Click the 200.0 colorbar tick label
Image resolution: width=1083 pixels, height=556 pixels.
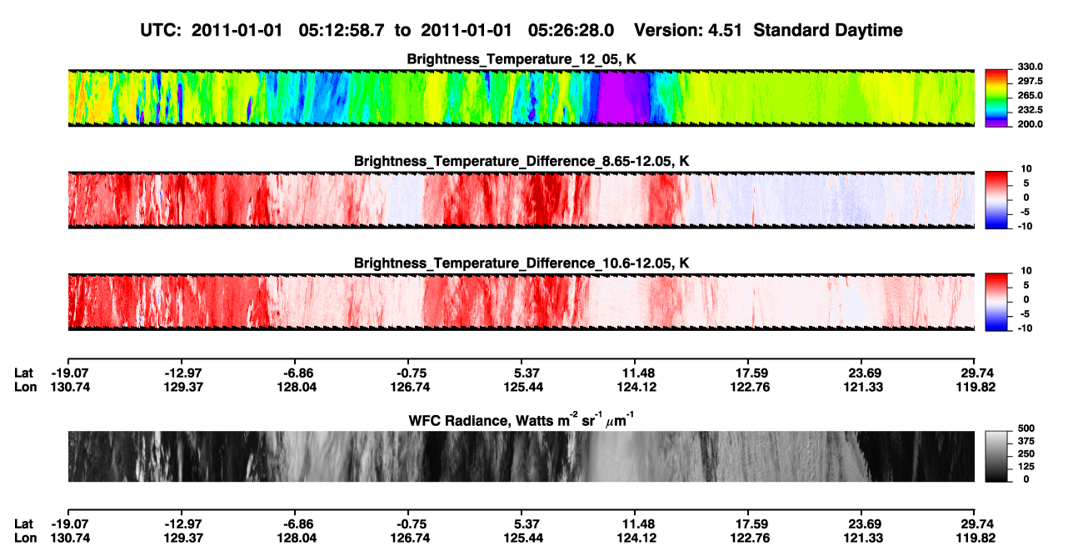coord(1030,124)
